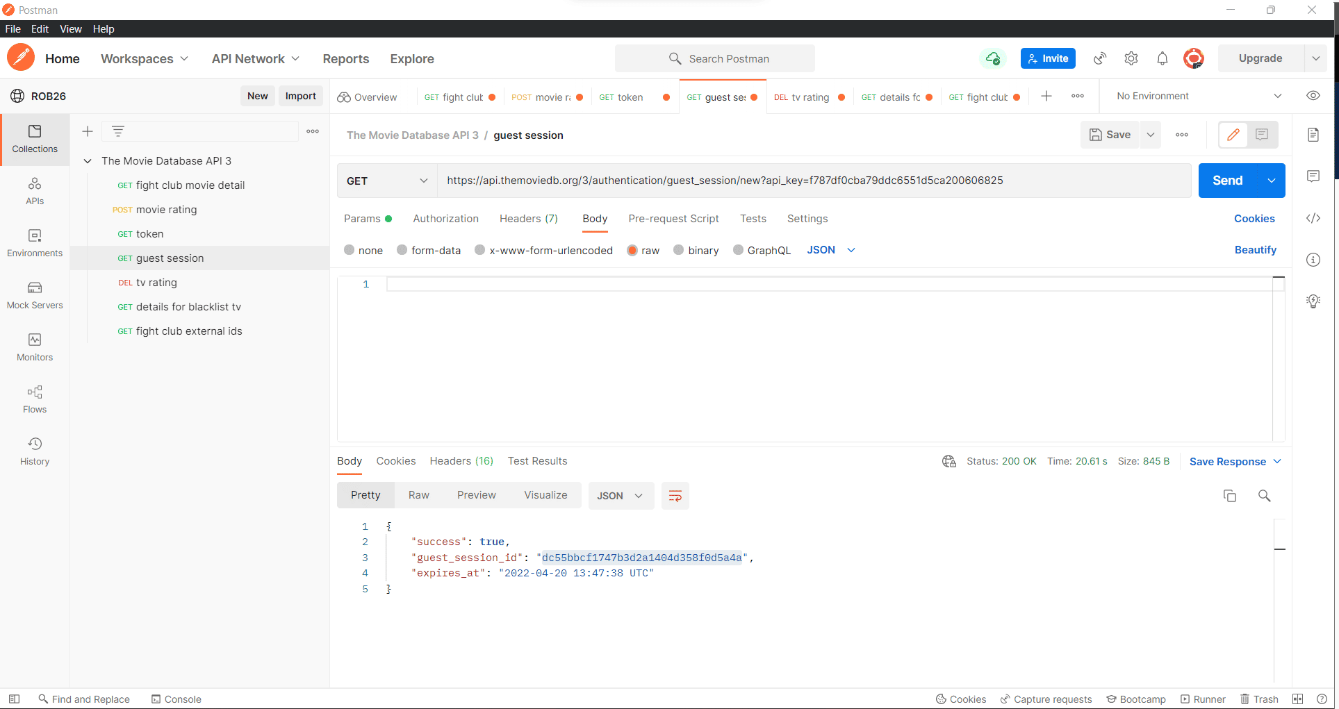1339x709 pixels.
Task: Open the History panel
Action: (34, 450)
